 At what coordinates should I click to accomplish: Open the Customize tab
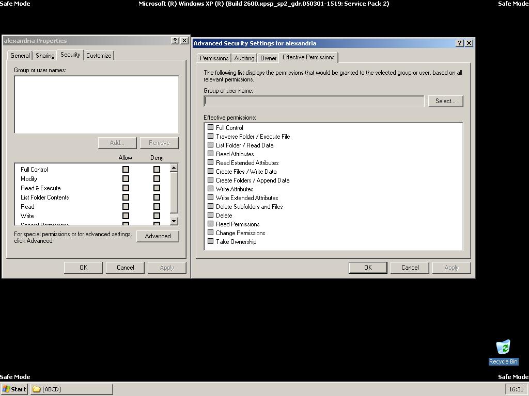pyautogui.click(x=99, y=56)
